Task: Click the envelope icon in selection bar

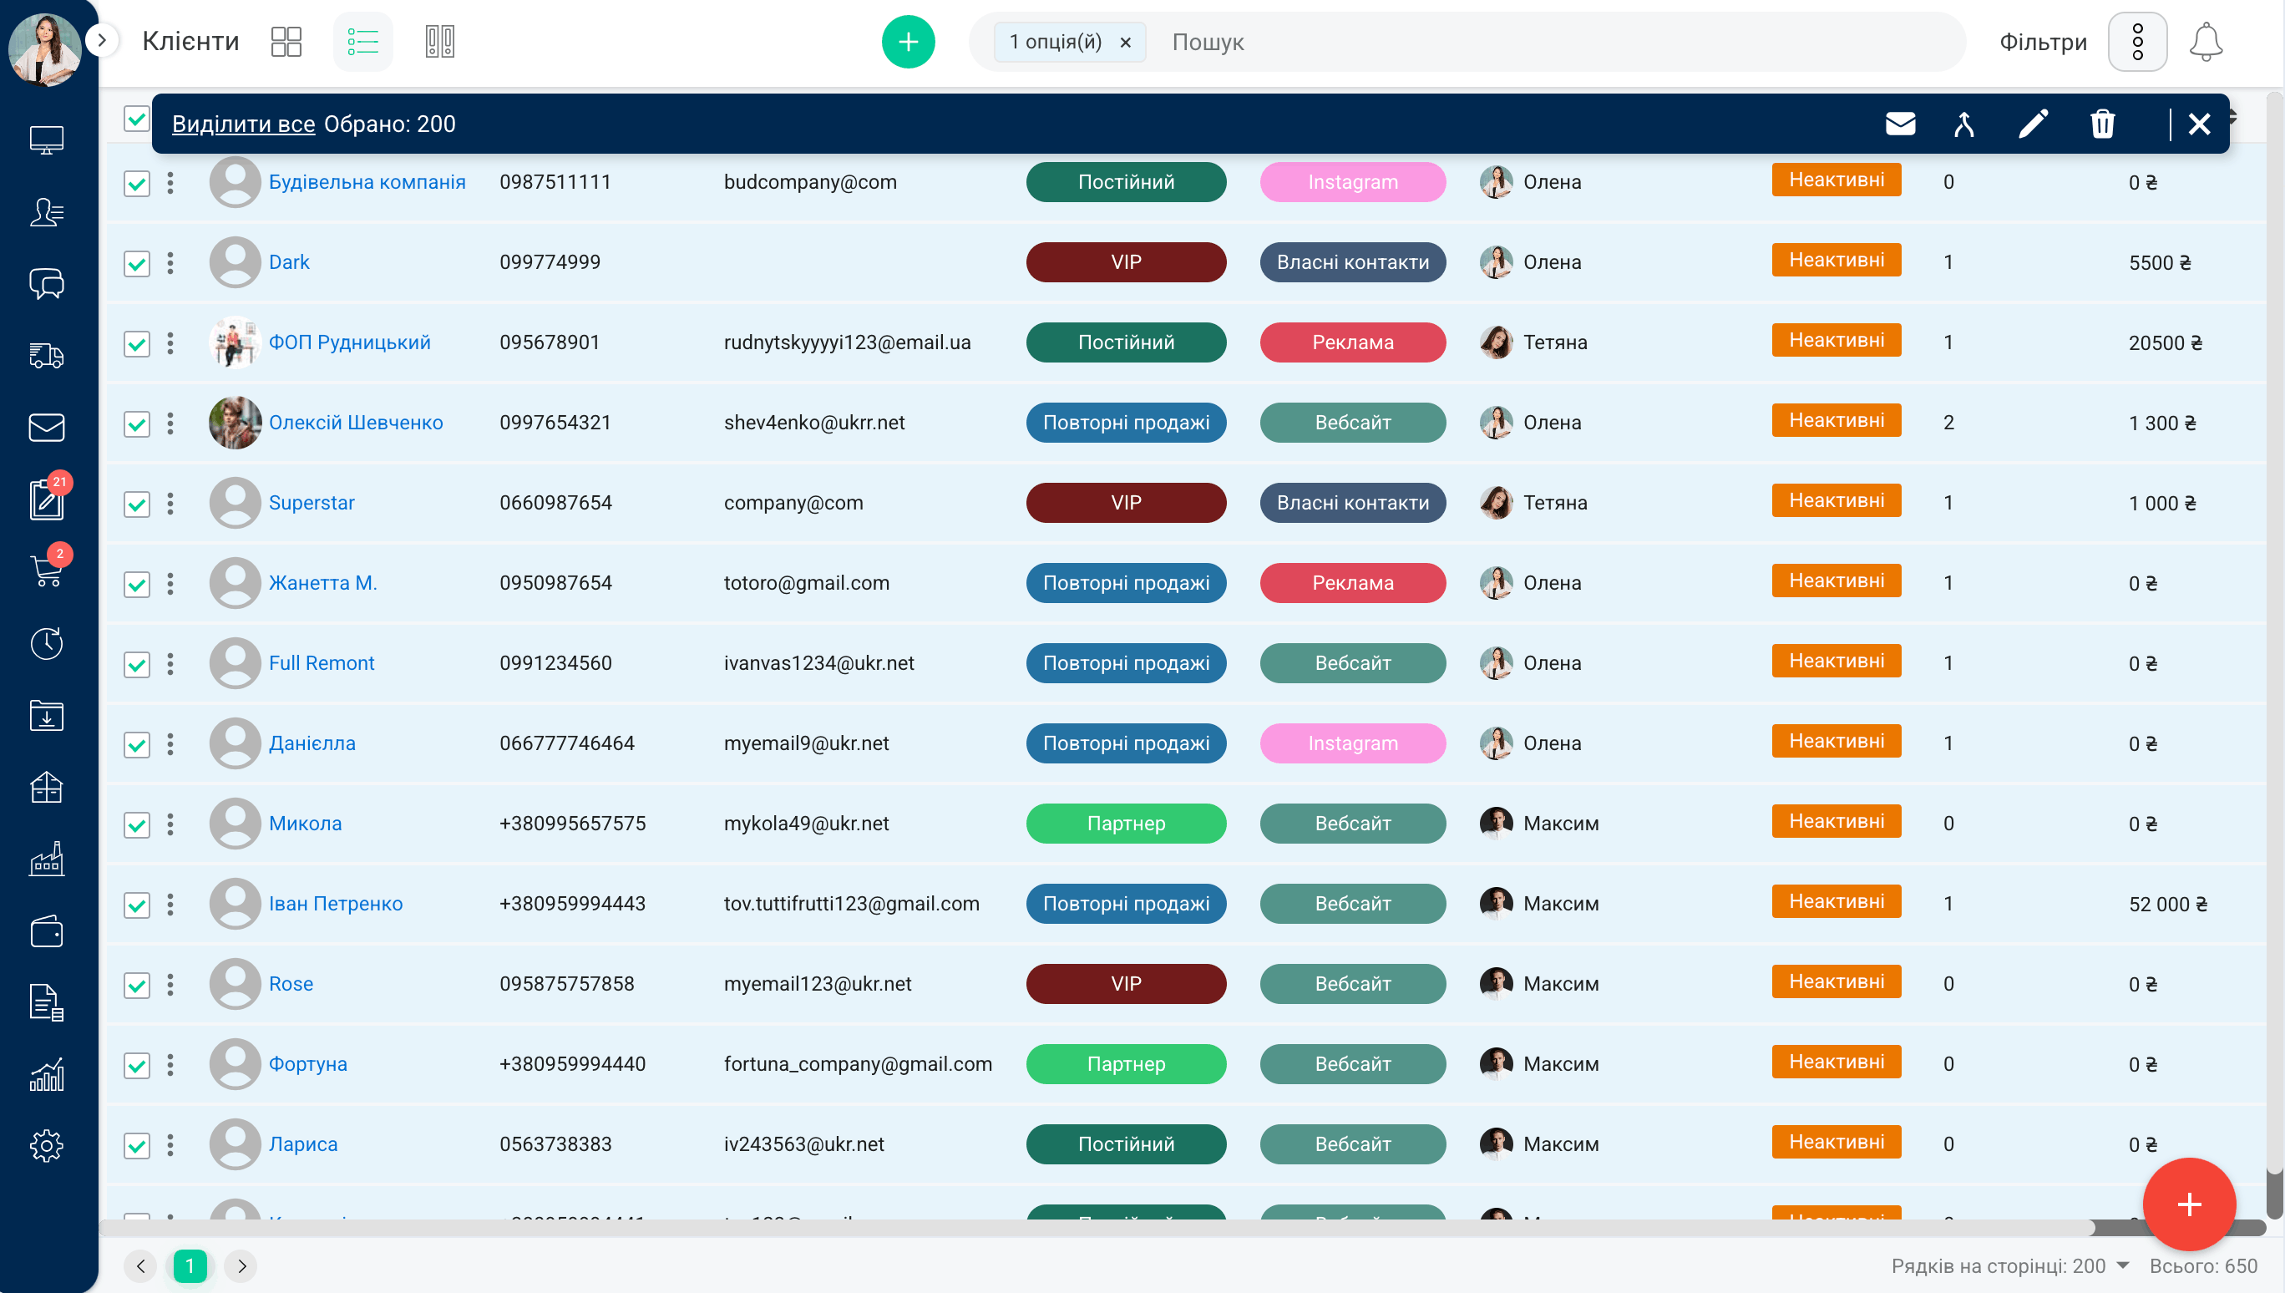Action: pyautogui.click(x=1900, y=124)
